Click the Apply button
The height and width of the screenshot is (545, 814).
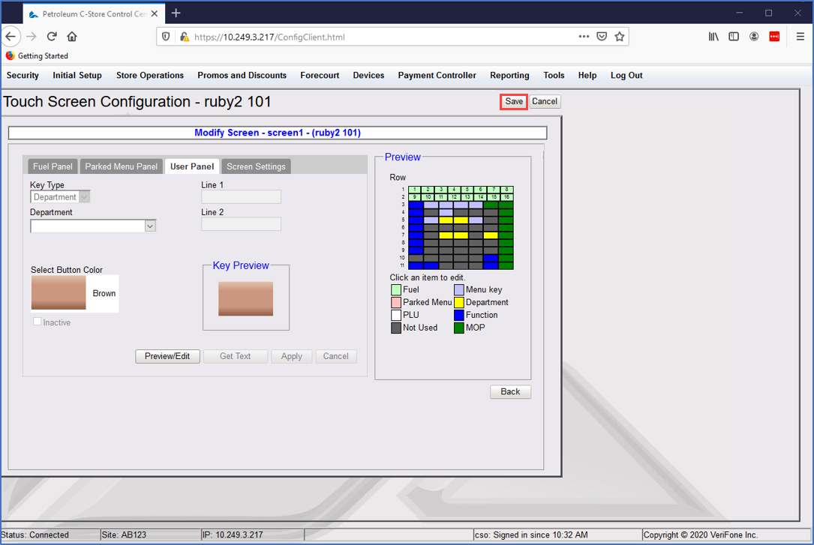coord(292,356)
